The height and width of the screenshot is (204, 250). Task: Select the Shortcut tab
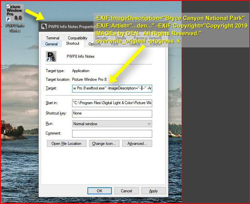[x=73, y=44]
